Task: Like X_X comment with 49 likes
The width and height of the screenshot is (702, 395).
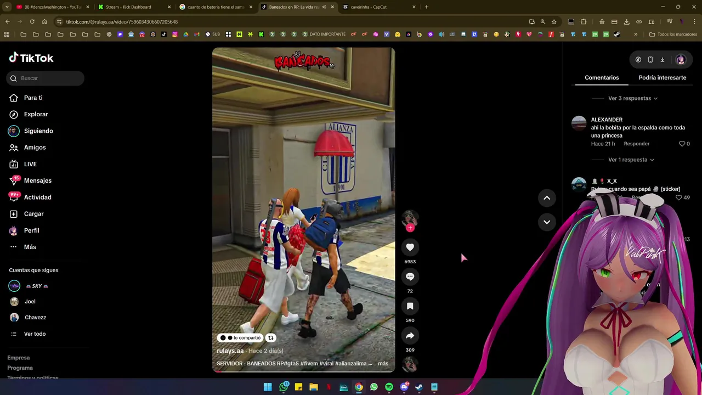Action: [679, 198]
